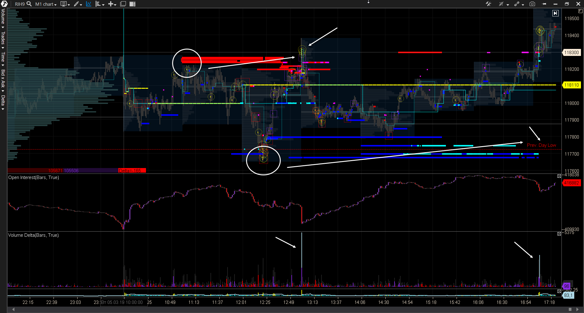Click the 105506 volume value

pos(71,171)
